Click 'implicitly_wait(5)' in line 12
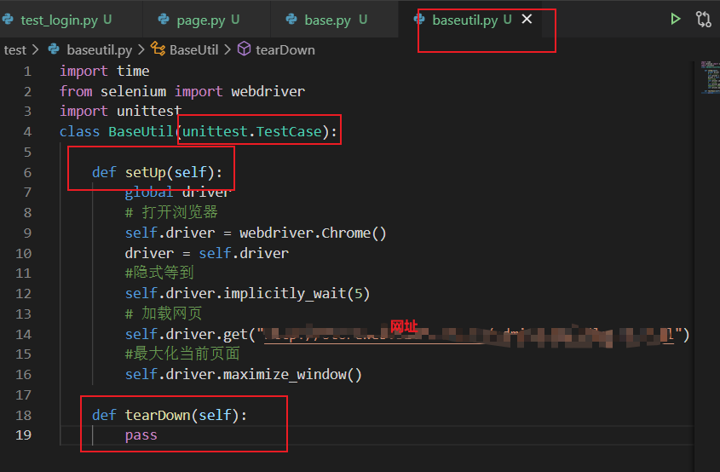Image resolution: width=720 pixels, height=472 pixels. coord(297,293)
